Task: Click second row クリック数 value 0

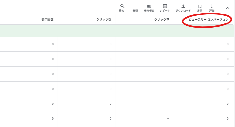Action: pyautogui.click(x=110, y=59)
